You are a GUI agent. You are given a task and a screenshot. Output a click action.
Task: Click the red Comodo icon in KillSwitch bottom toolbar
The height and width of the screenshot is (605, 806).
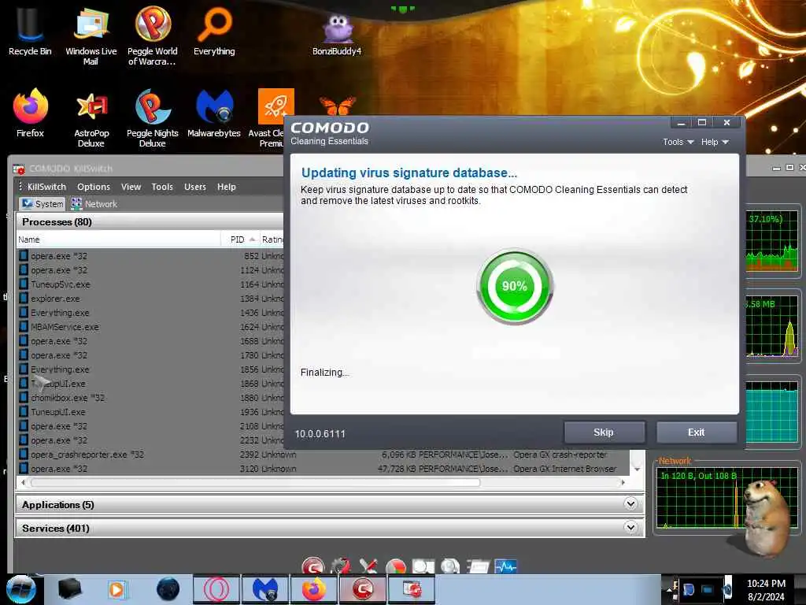[313, 566]
